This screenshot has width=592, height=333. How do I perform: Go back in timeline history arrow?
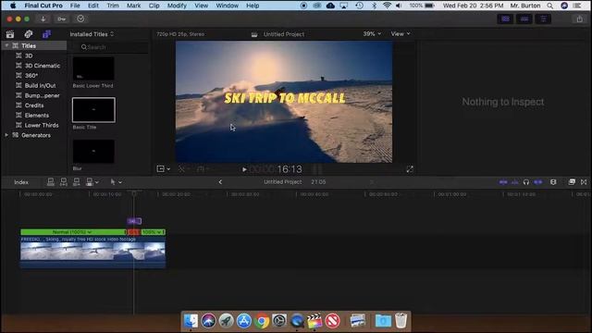click(220, 182)
